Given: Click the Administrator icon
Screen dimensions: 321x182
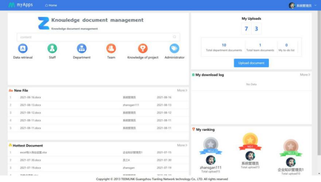Looking at the screenshot, I should [x=174, y=49].
